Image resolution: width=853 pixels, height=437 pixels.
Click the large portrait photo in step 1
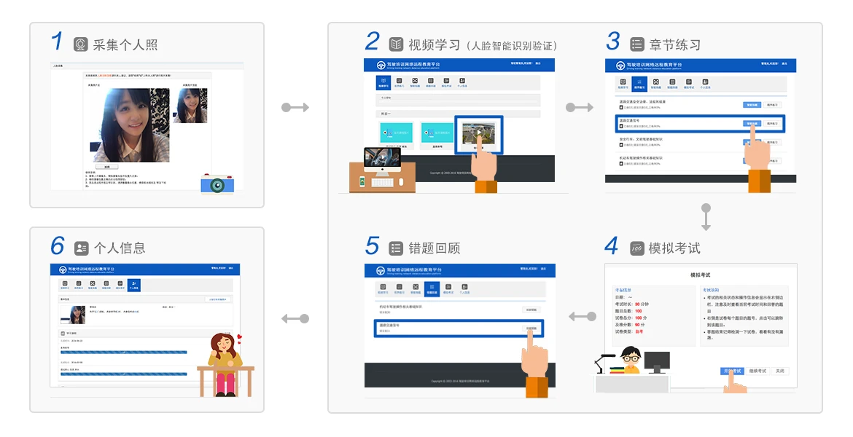132,125
